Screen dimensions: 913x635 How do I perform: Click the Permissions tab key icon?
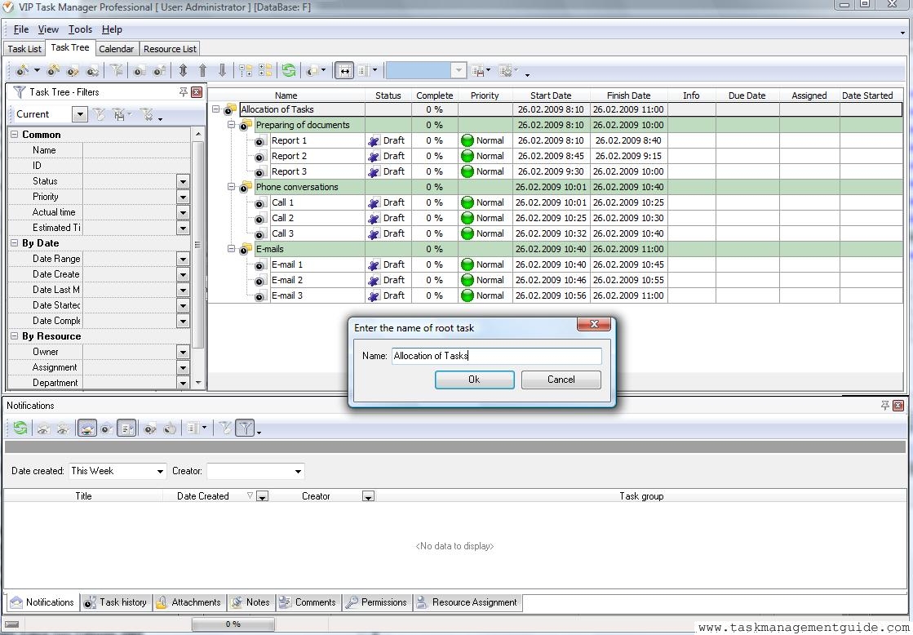pyautogui.click(x=352, y=602)
